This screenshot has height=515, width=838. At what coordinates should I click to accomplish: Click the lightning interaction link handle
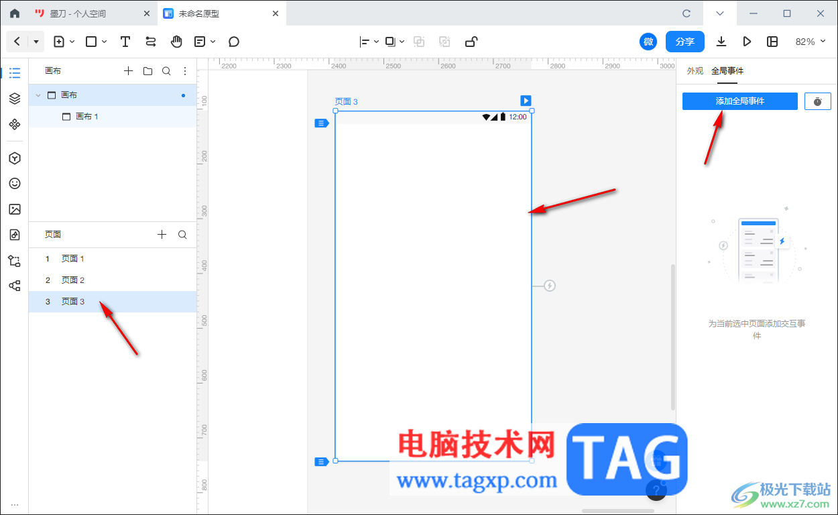[x=550, y=286]
